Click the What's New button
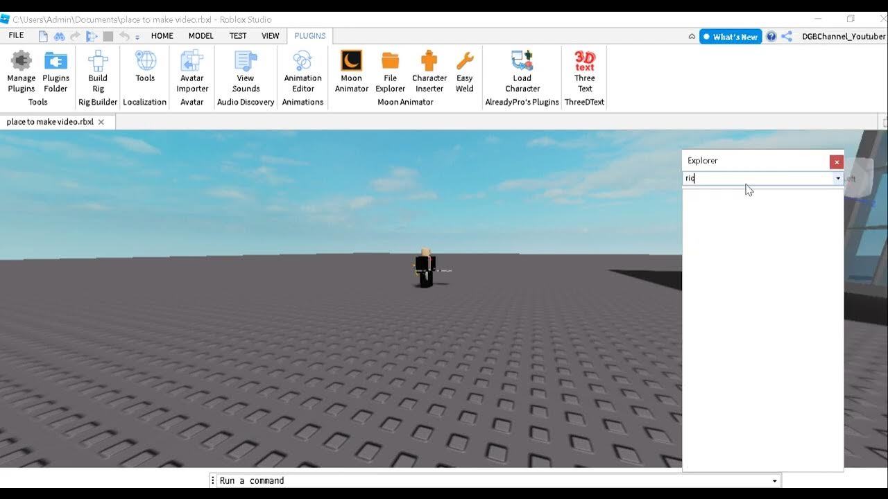Image resolution: width=888 pixels, height=499 pixels. coord(731,37)
